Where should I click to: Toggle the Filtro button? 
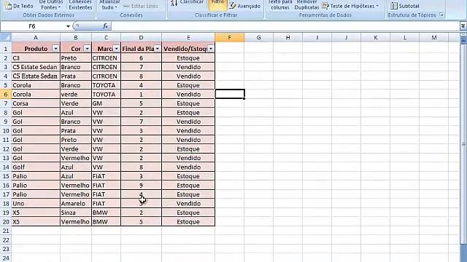click(x=217, y=4)
